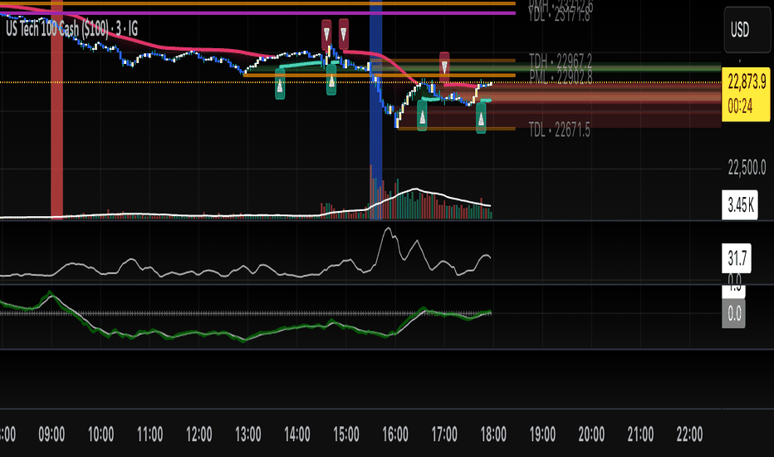774x457 pixels.
Task: Click the green up-arrow buy signal near 18:00
Action: [x=481, y=118]
